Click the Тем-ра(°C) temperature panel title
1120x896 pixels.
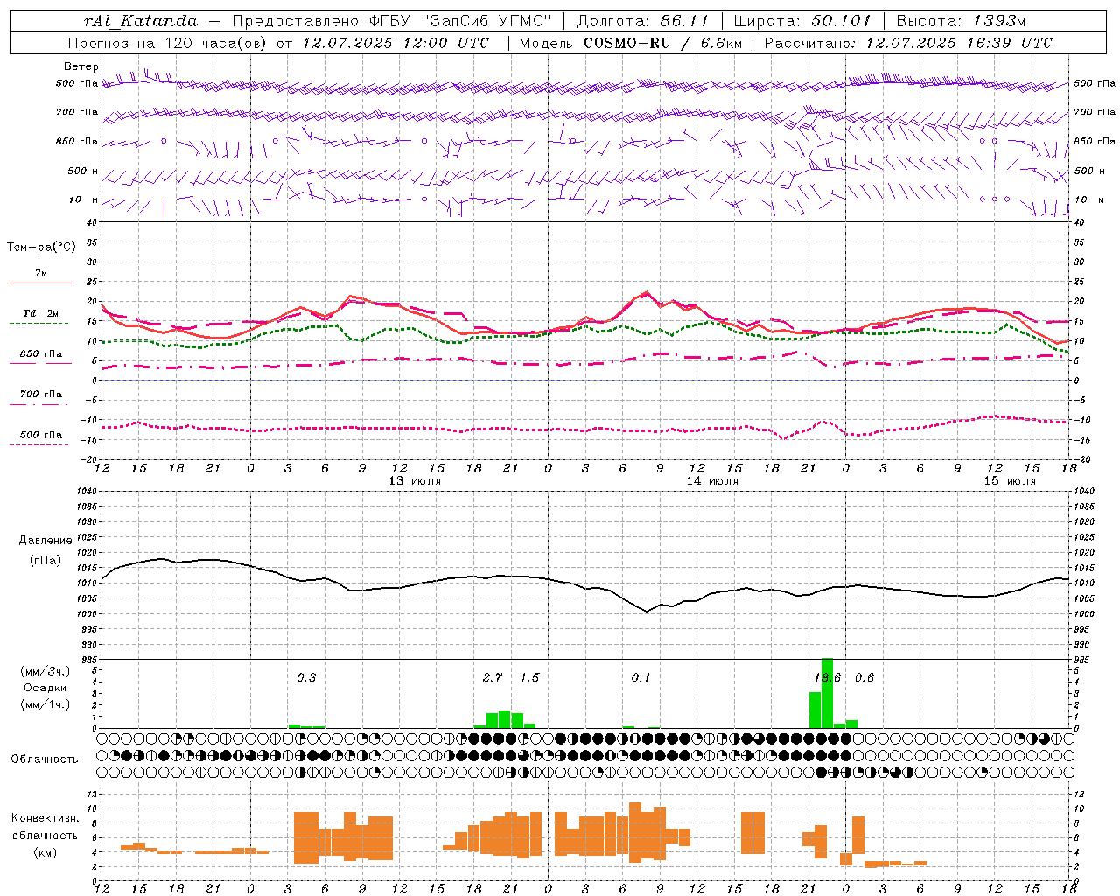[41, 248]
